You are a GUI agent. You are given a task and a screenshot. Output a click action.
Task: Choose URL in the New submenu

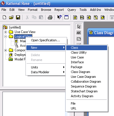point(87,108)
